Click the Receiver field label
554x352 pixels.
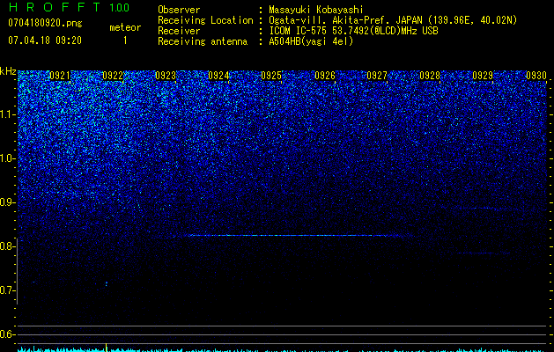[179, 31]
